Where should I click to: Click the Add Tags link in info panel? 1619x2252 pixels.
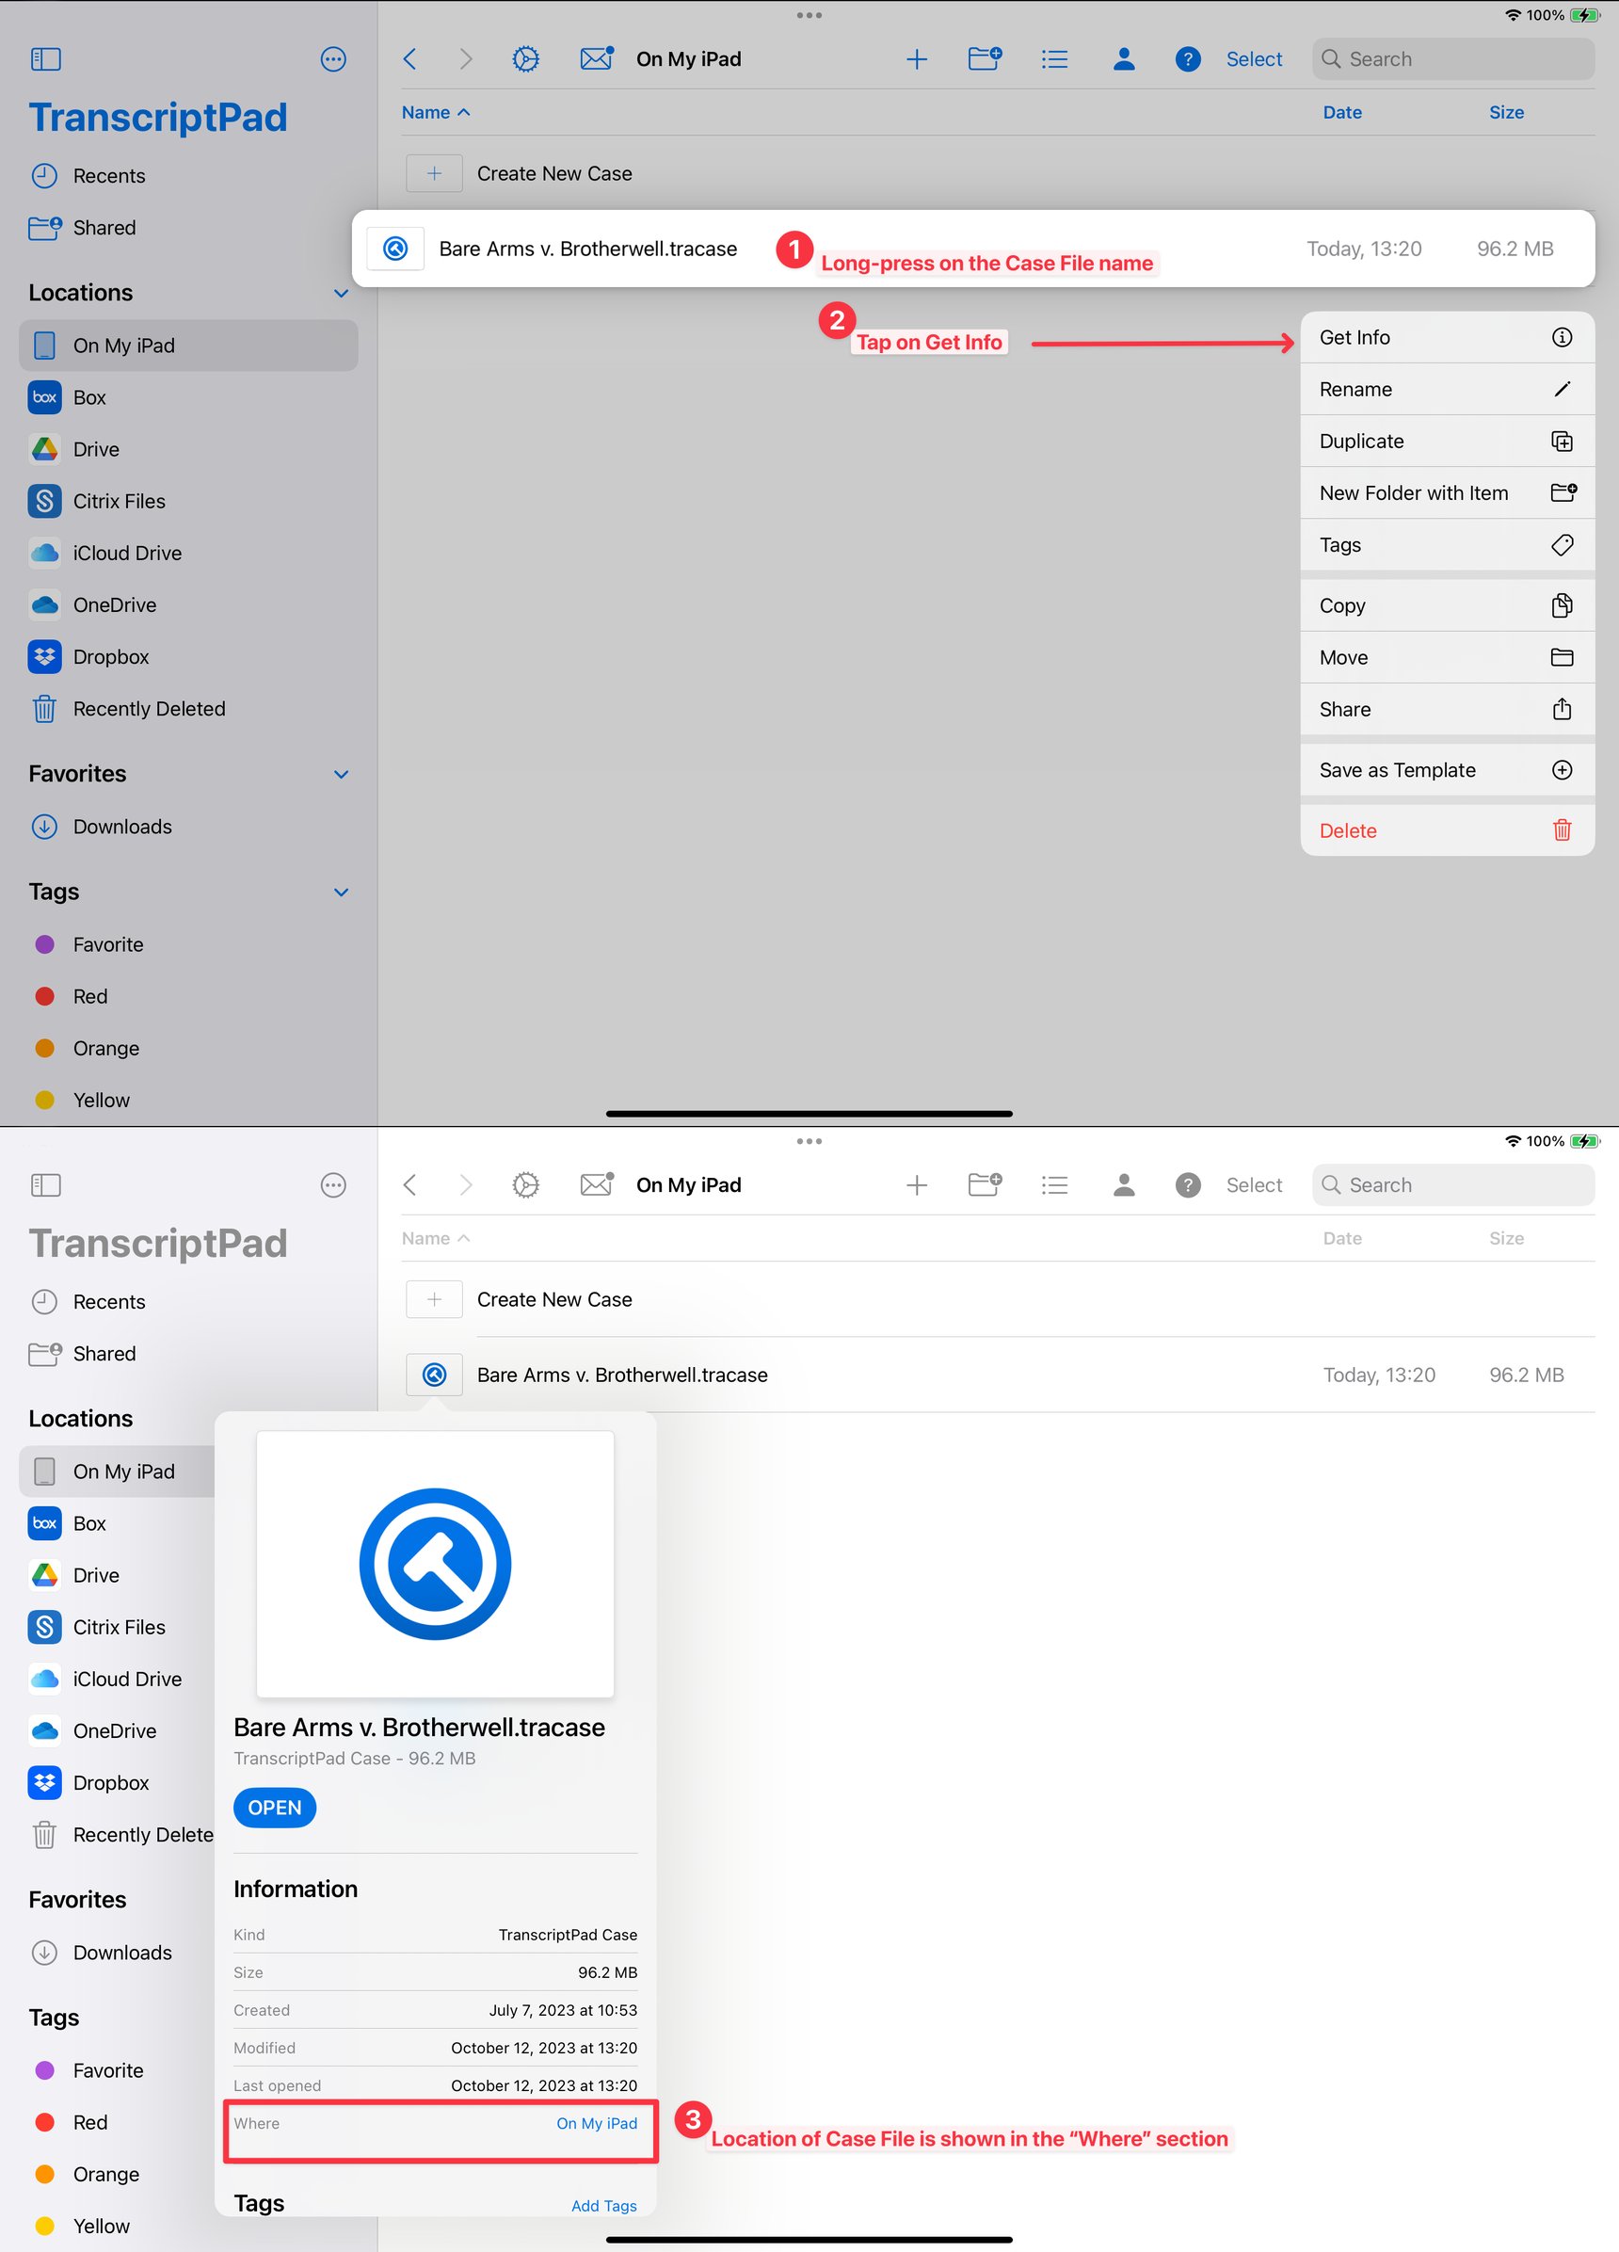coord(603,2205)
